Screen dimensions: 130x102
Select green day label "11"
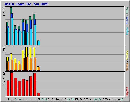click(x=46, y=99)
